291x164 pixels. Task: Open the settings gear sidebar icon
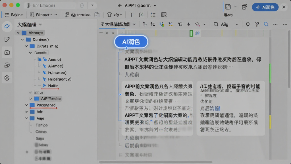tap(7, 78)
